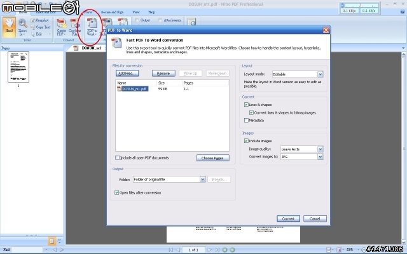Screen dimensions: 407x254
Task: Go to the previous page in status bar
Action: pos(178,250)
